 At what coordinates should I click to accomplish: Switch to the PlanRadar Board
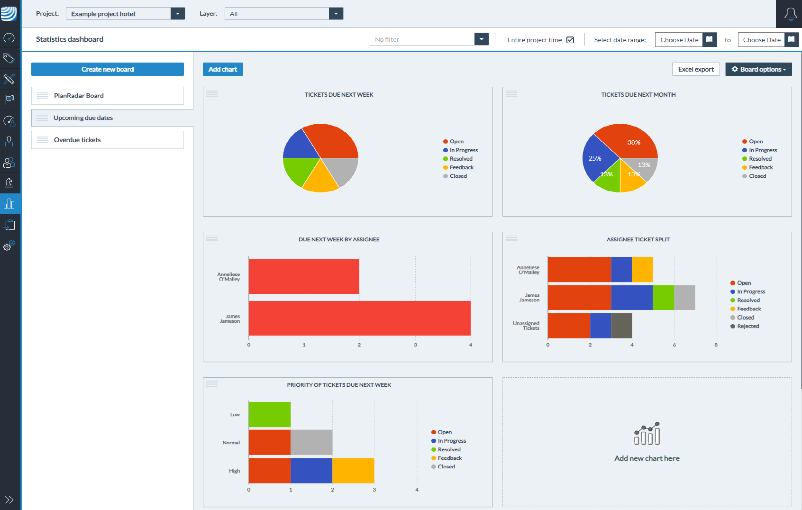pyautogui.click(x=108, y=96)
